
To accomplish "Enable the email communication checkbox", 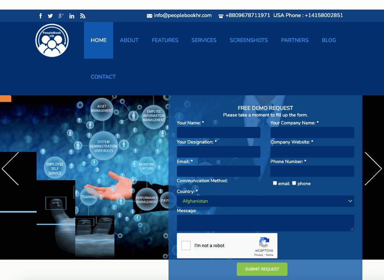I will coord(275,183).
